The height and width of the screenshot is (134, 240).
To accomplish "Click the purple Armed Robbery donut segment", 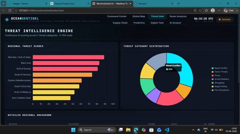I will tap(154, 96).
